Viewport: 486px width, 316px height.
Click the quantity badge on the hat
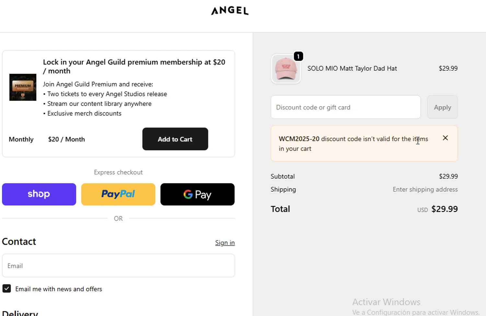coord(298,56)
